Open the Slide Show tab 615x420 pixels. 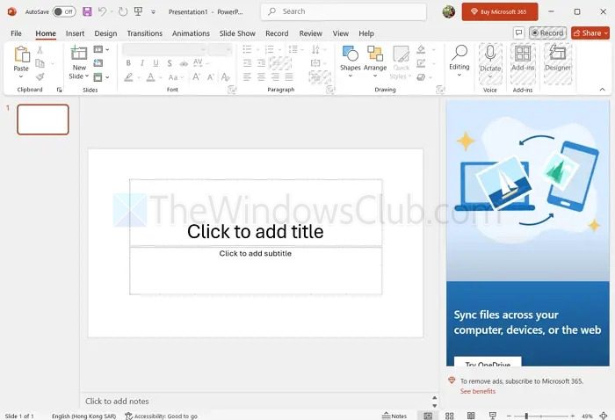click(x=237, y=33)
